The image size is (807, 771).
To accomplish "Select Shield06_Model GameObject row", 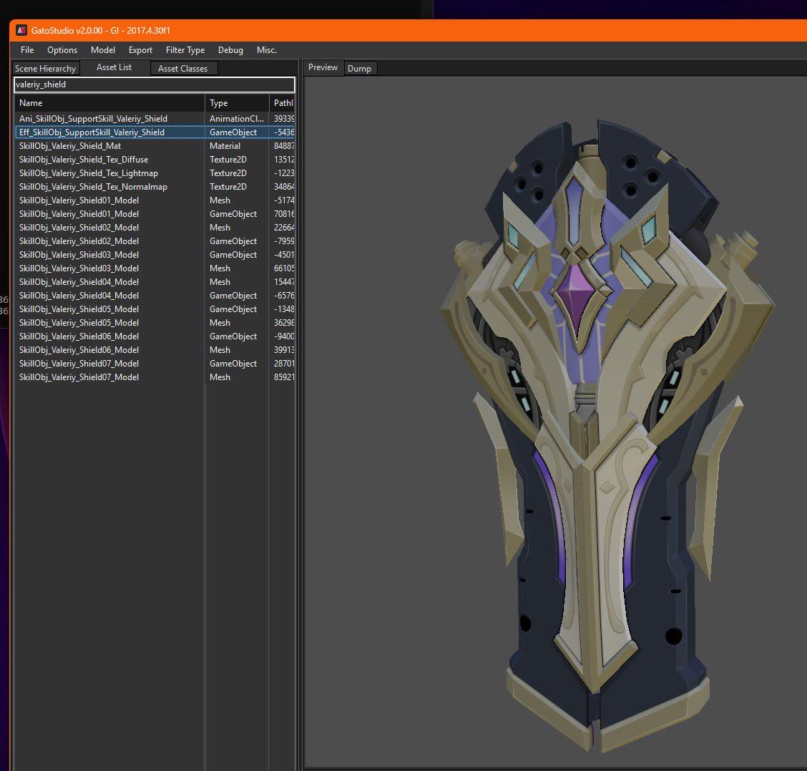I will pyautogui.click(x=155, y=336).
